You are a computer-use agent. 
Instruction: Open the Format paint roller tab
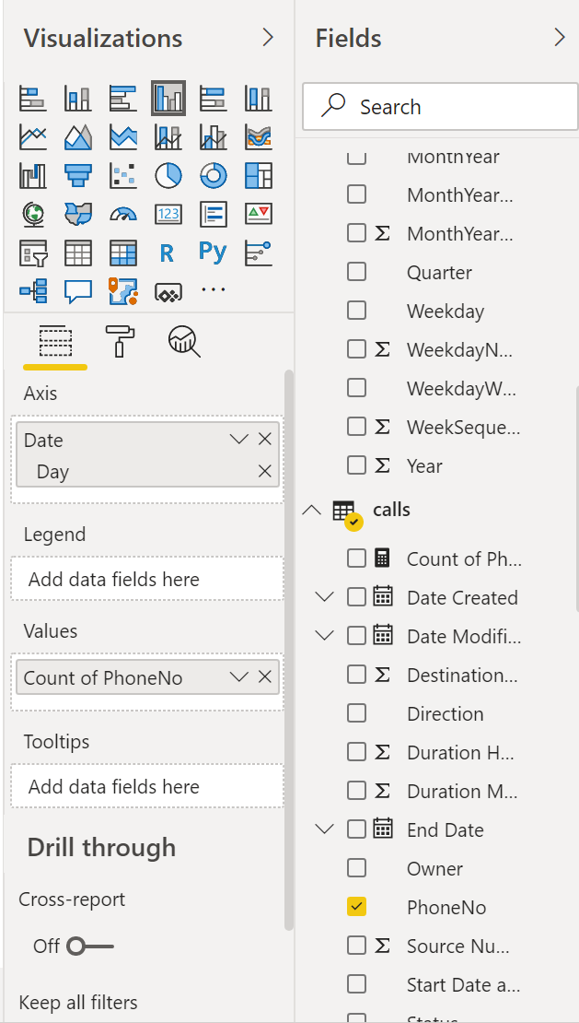tap(121, 341)
